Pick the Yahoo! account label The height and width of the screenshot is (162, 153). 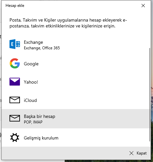(x=31, y=82)
